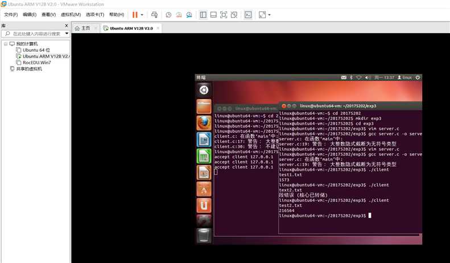Minimize the exp3 terminal window
The width and height of the screenshot is (450, 263).
289,106
